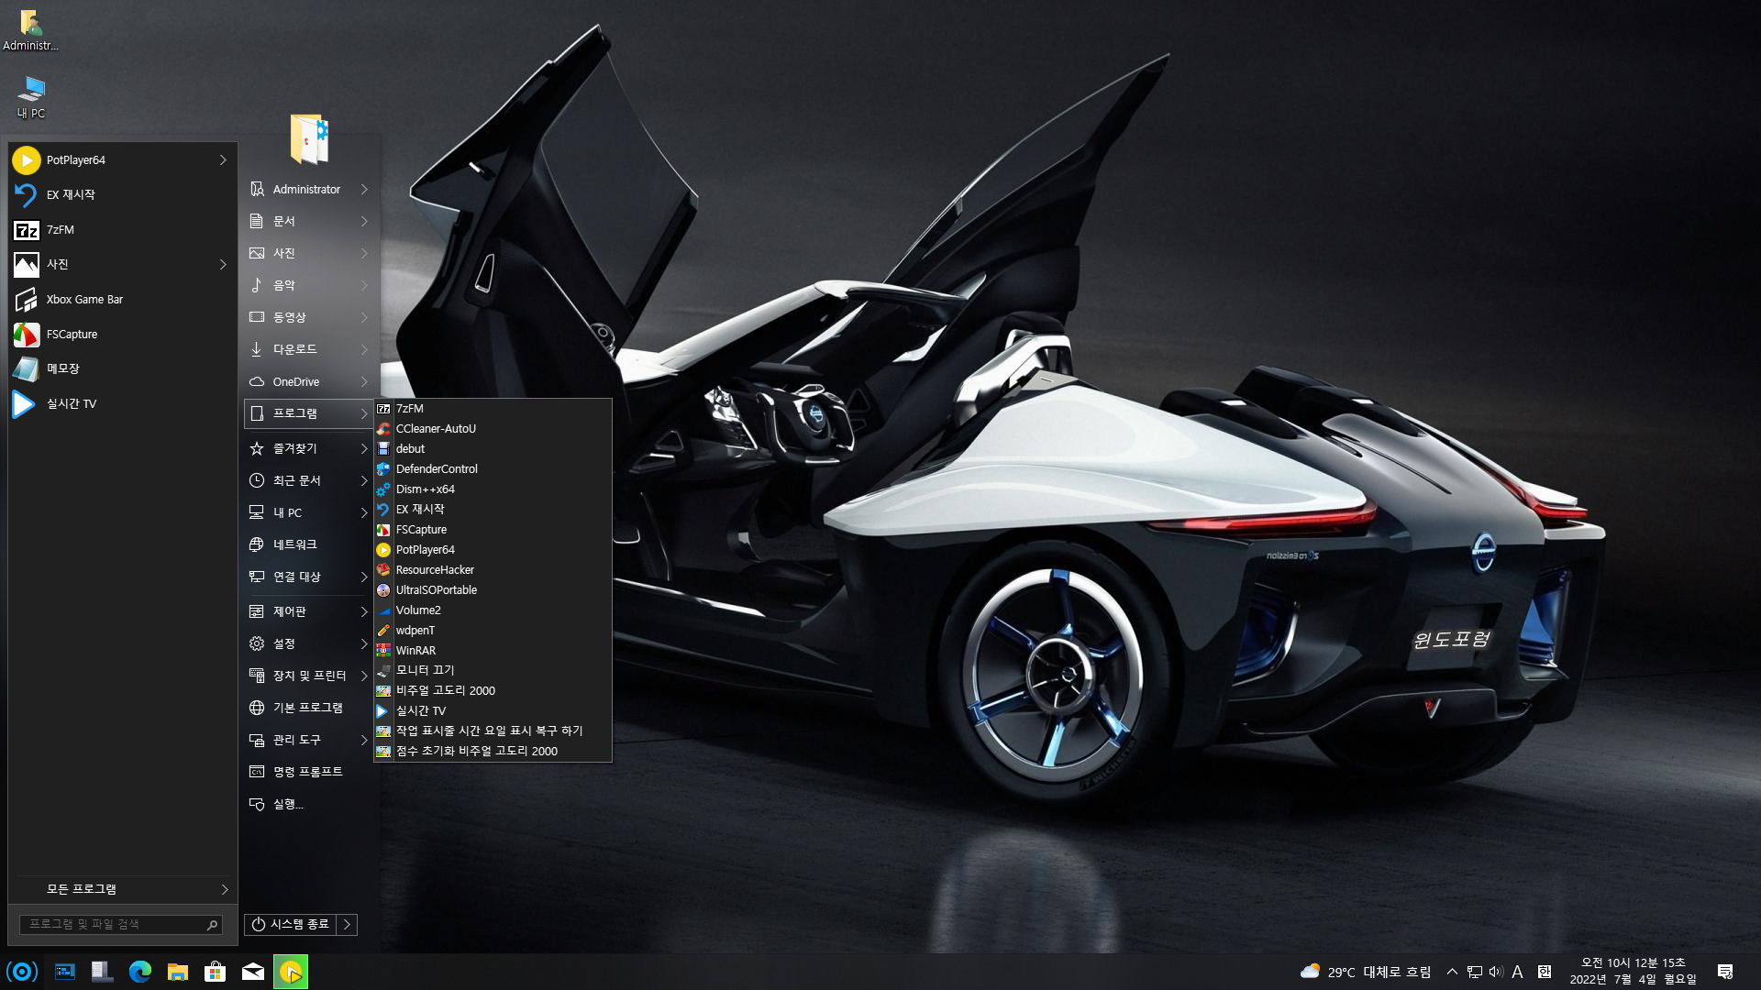Expand 다운로드 submenu arrow
The height and width of the screenshot is (990, 1761).
[x=364, y=350]
